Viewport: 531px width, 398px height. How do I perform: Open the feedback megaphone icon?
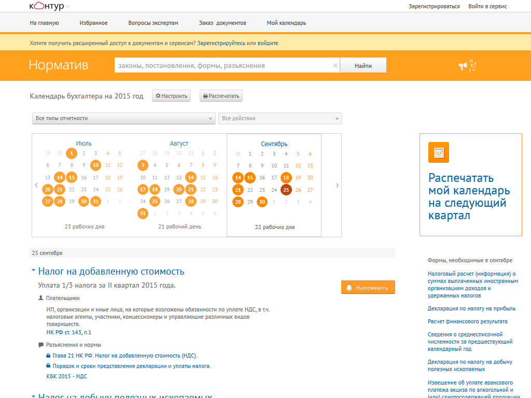[x=468, y=66]
